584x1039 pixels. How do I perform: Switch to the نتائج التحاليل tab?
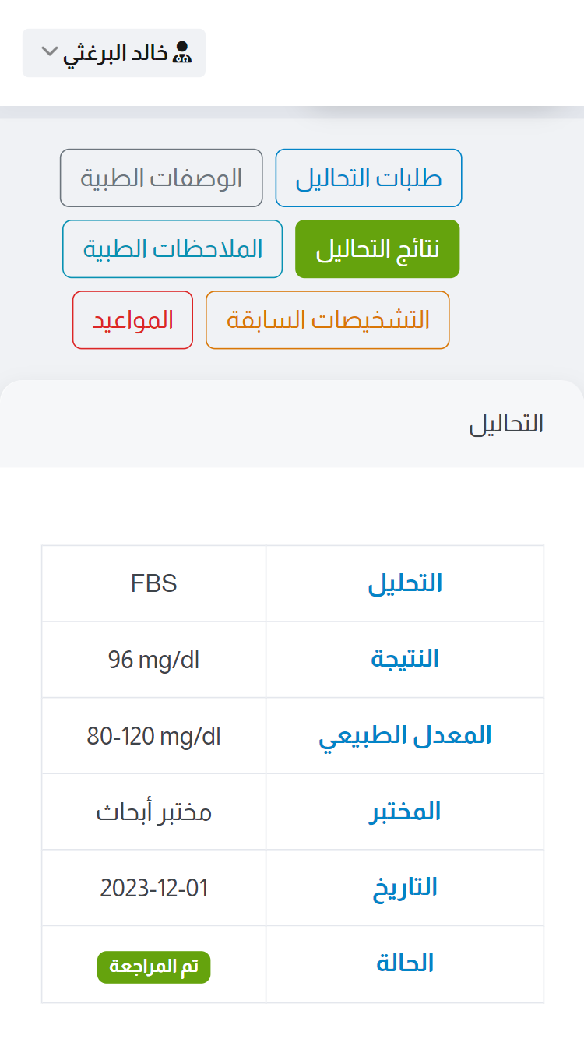click(x=377, y=248)
